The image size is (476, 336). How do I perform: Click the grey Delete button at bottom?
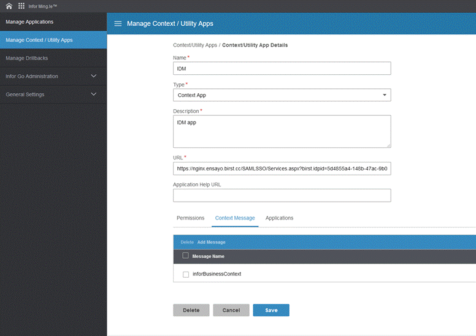pos(191,310)
